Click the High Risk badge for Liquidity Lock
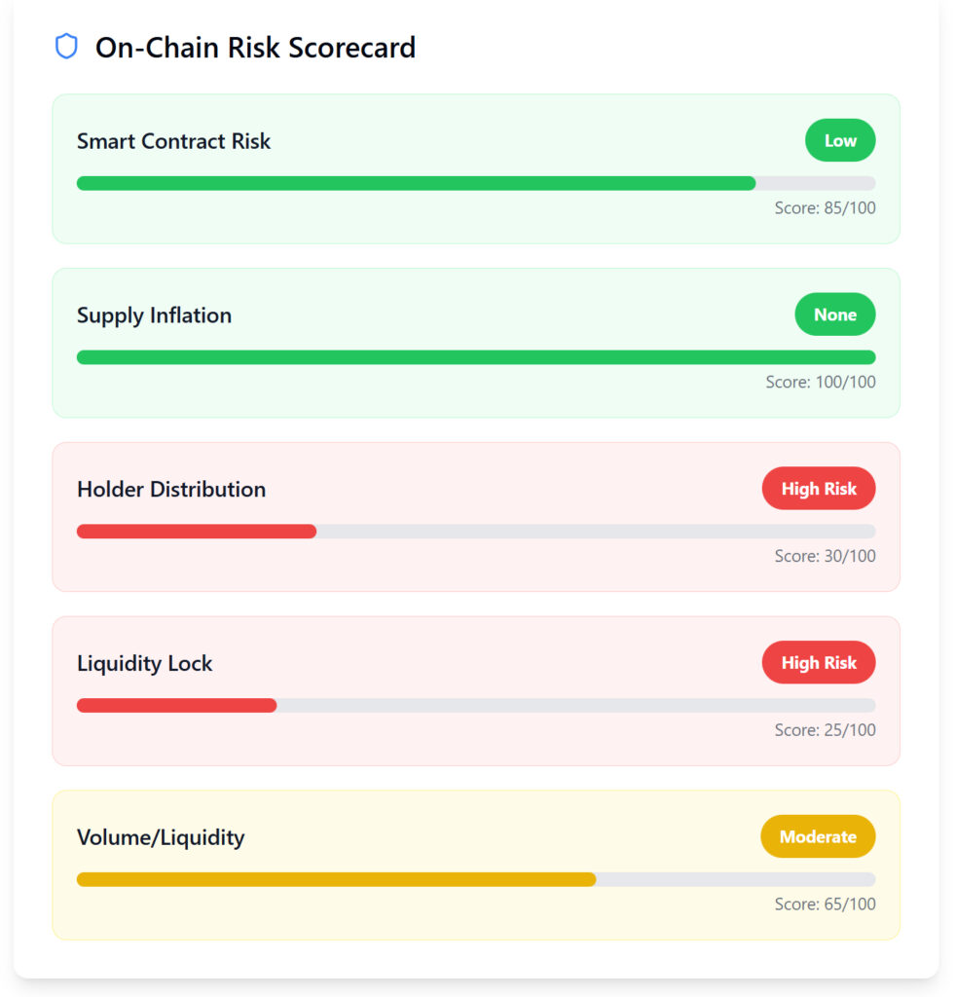Screen dimensions: 956x997 (x=818, y=663)
